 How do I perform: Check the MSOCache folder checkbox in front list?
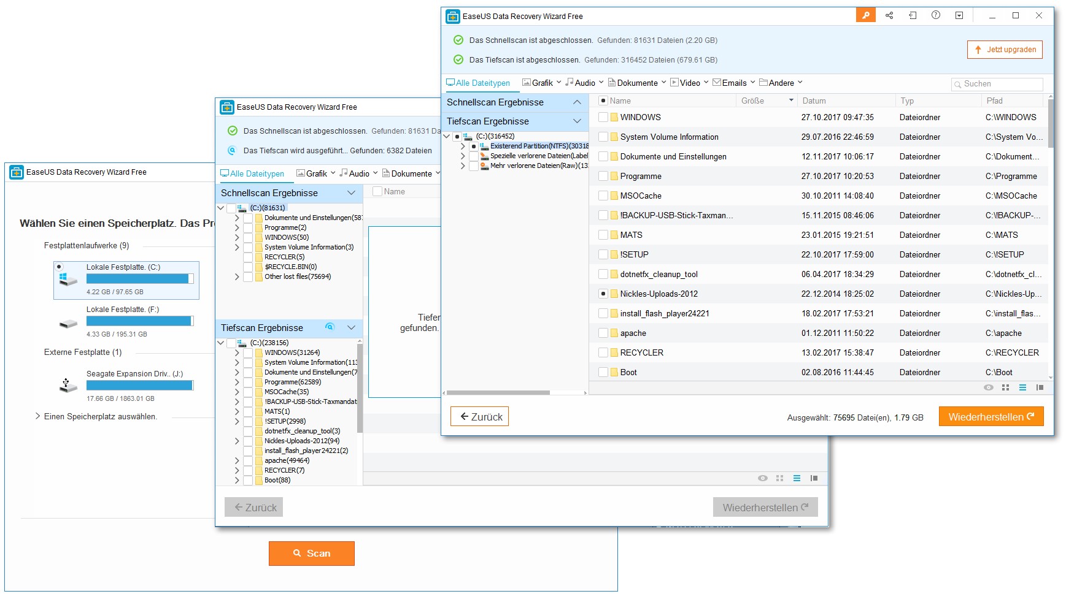click(x=603, y=196)
